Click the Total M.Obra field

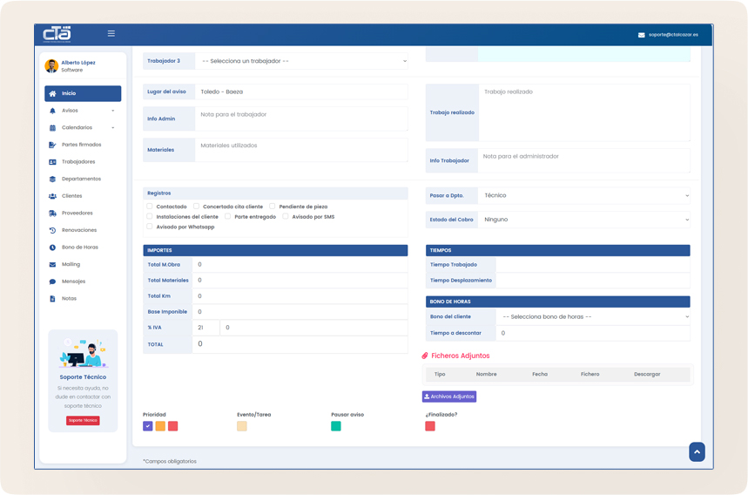[x=300, y=264]
